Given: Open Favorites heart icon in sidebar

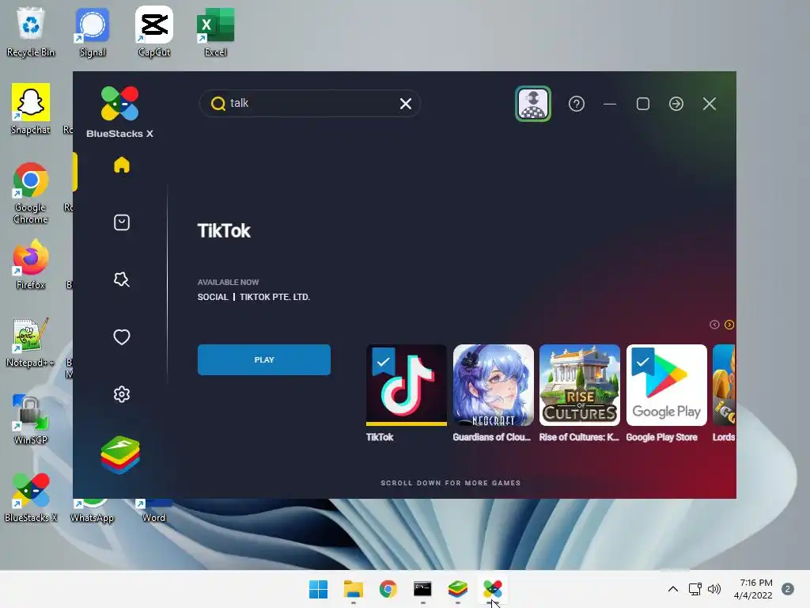Looking at the screenshot, I should click(x=121, y=337).
